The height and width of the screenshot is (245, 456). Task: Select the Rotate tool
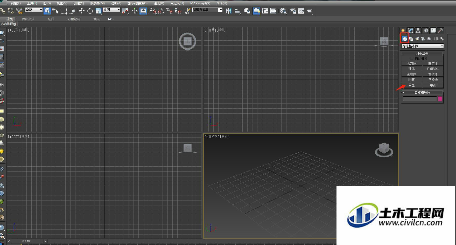(90, 11)
